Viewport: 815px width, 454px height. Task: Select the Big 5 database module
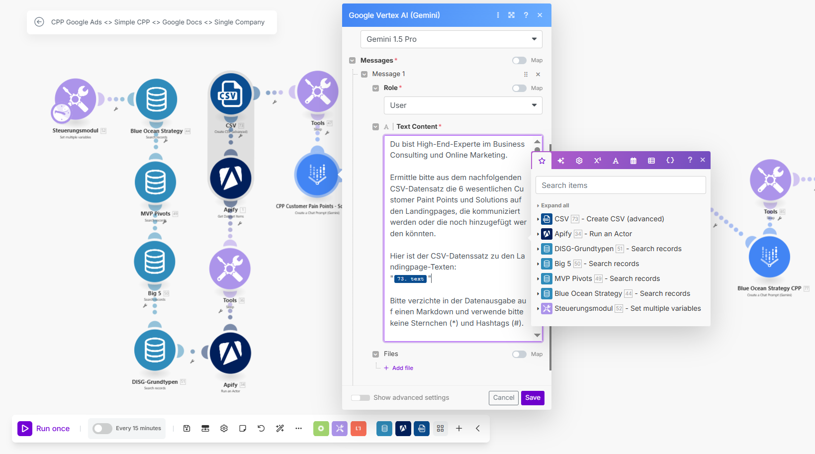(x=155, y=262)
